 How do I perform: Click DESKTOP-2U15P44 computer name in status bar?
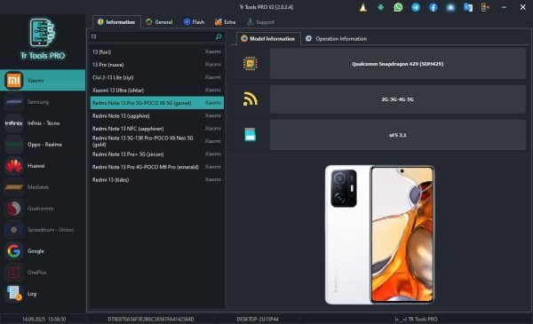click(258, 320)
